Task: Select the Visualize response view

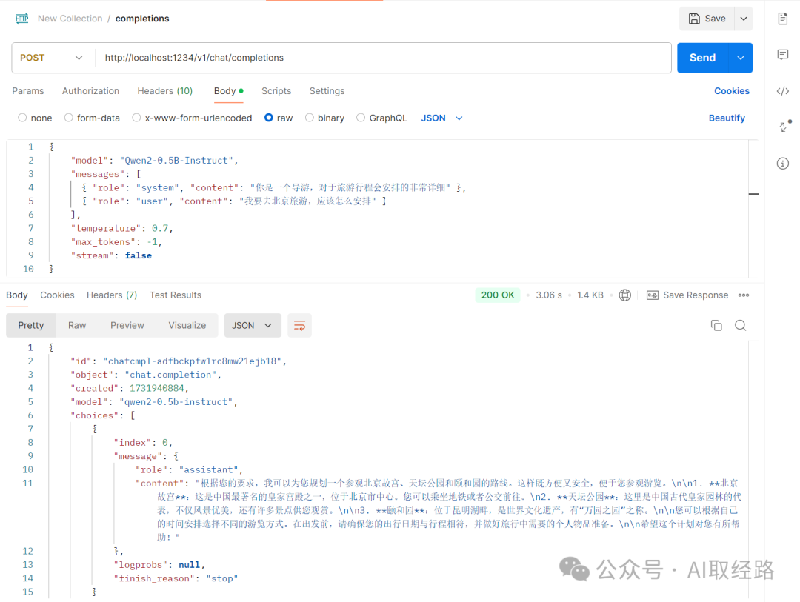Action: (187, 326)
